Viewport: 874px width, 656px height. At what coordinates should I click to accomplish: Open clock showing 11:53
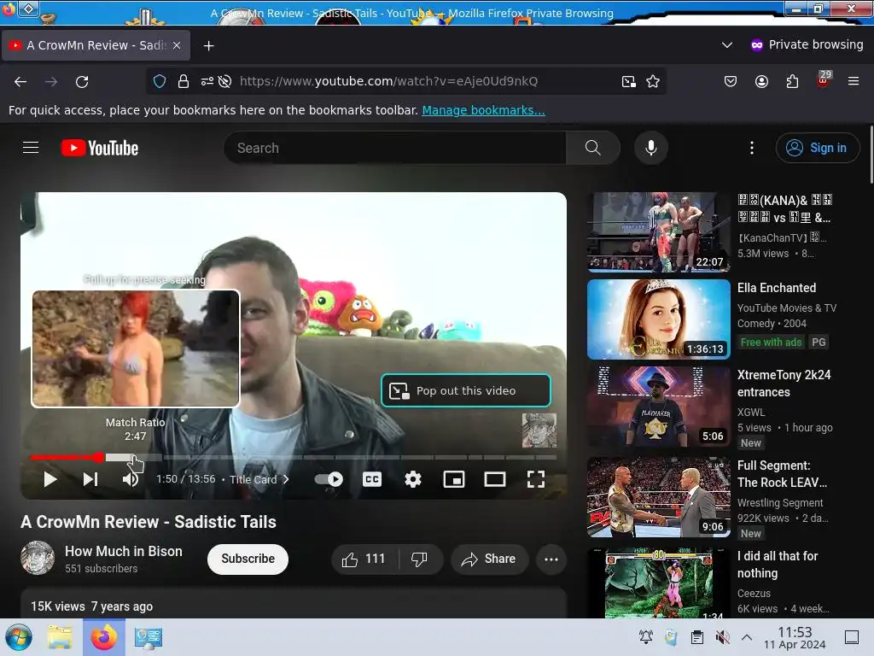click(795, 637)
